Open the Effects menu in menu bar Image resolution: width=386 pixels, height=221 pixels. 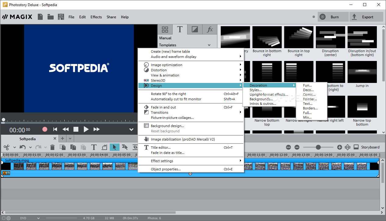tap(96, 17)
